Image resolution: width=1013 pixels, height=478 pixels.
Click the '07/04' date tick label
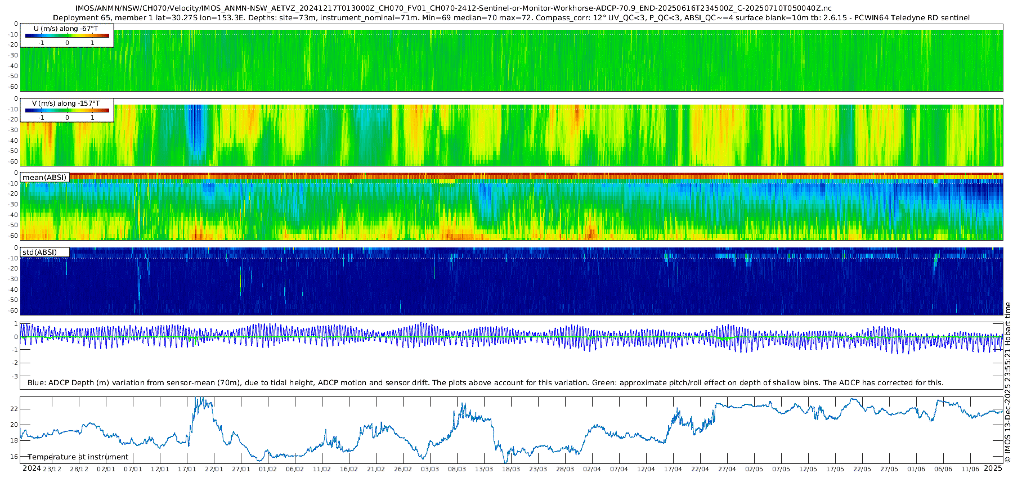(620, 469)
